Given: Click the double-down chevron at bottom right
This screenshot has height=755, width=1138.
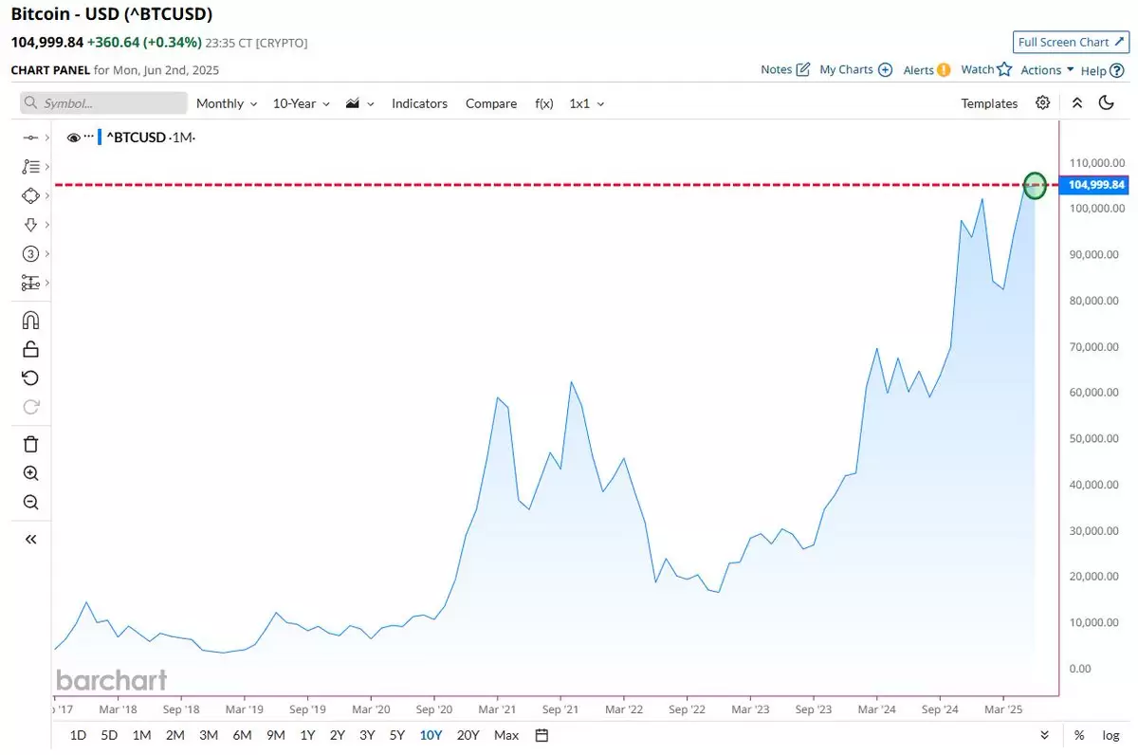Looking at the screenshot, I should [x=1044, y=735].
